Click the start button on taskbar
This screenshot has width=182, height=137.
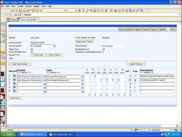pyautogui.click(x=8, y=134)
